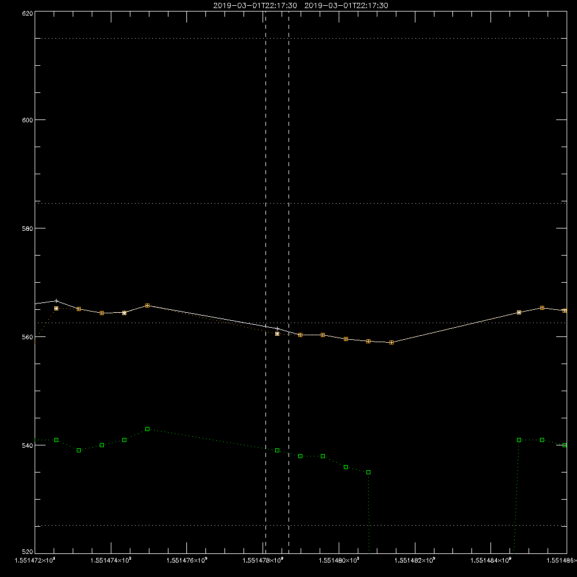Image resolution: width=577 pixels, height=577 pixels.
Task: Click the lowest dotted horizontal threshold line near 525
Action: tap(301, 526)
